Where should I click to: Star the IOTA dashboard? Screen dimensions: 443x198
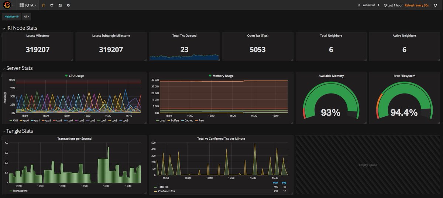point(43,5)
